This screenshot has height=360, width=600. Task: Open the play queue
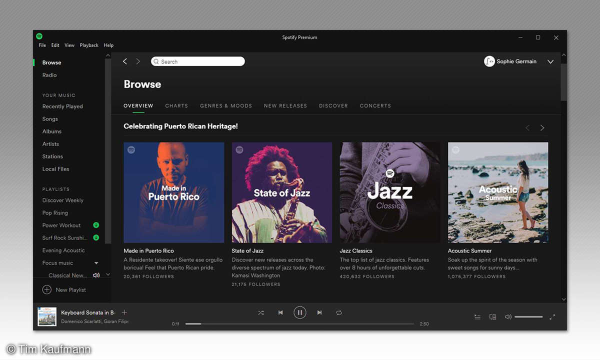pyautogui.click(x=477, y=317)
